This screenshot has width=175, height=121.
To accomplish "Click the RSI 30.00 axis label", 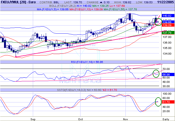I will pos(166,86).
